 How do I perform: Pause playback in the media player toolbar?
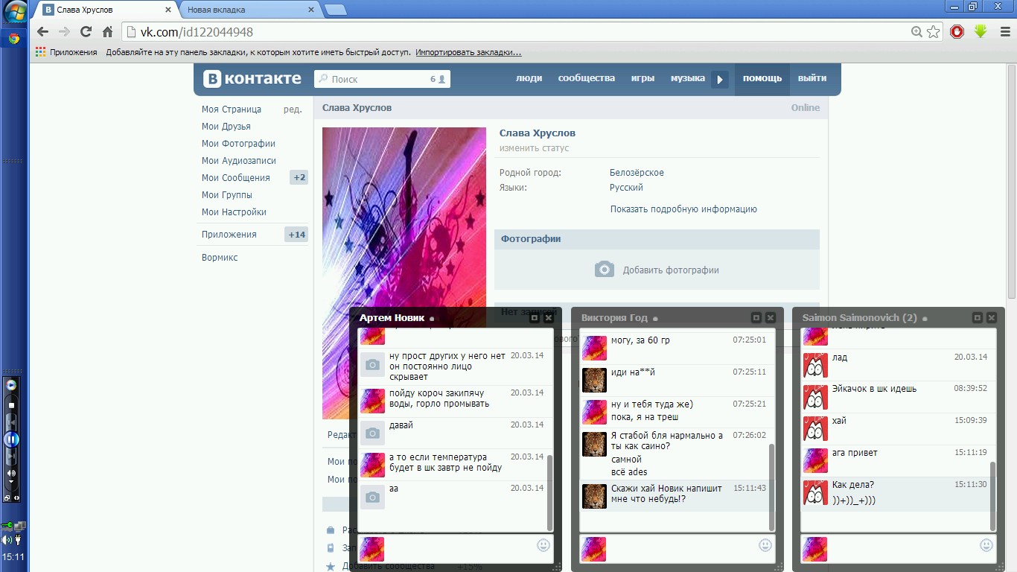click(x=11, y=439)
